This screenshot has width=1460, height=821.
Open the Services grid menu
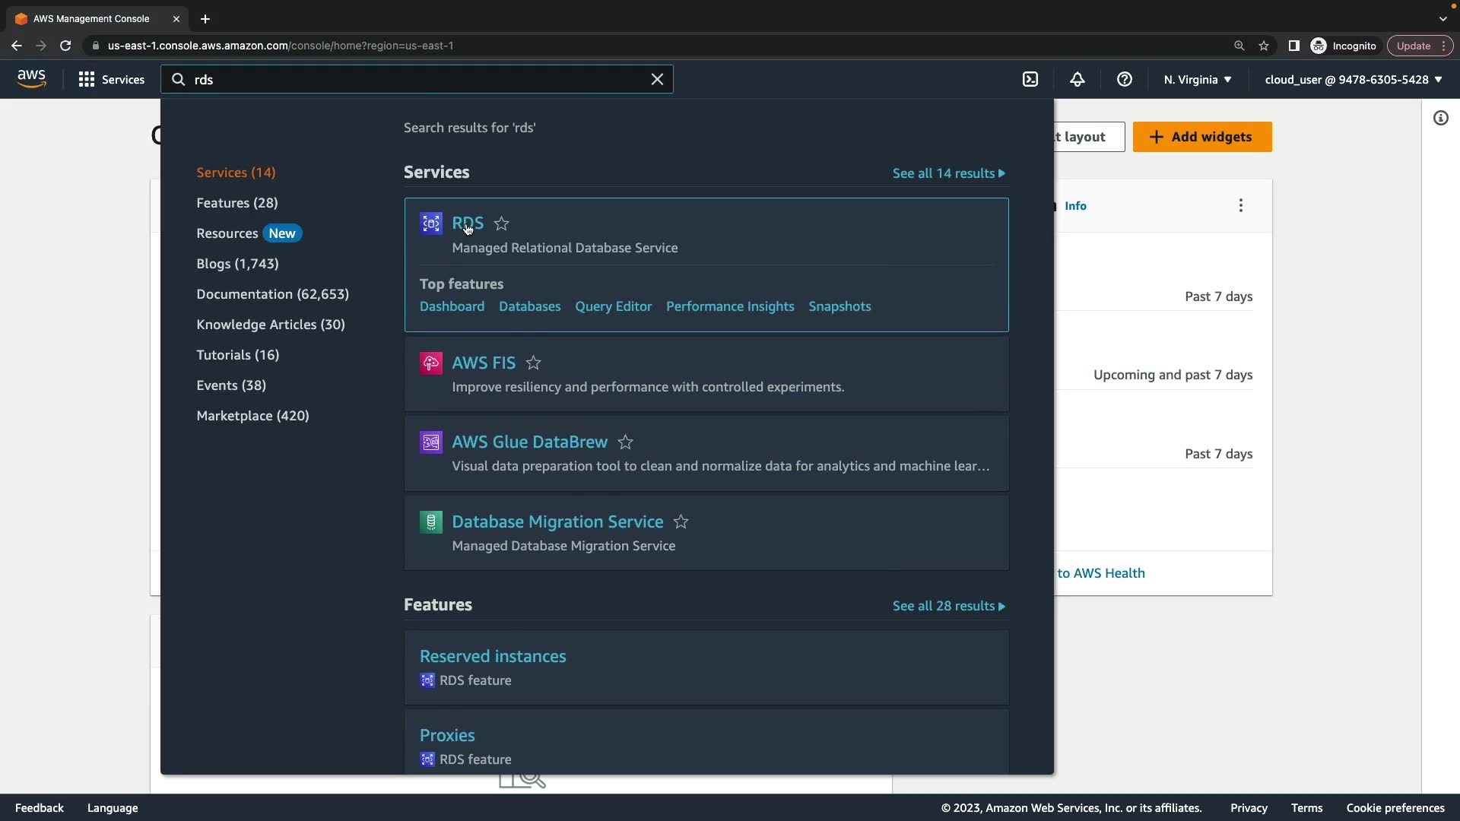pos(111,79)
